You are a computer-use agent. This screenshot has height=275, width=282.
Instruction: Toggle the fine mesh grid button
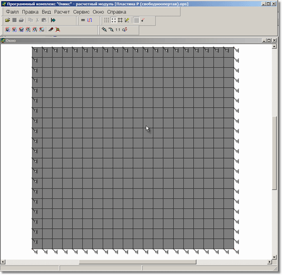coord(136,20)
